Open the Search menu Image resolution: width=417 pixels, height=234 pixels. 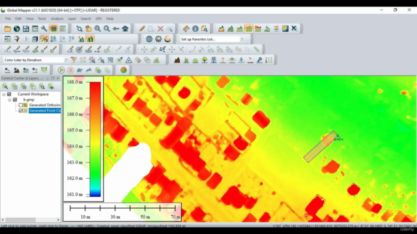(x=85, y=19)
